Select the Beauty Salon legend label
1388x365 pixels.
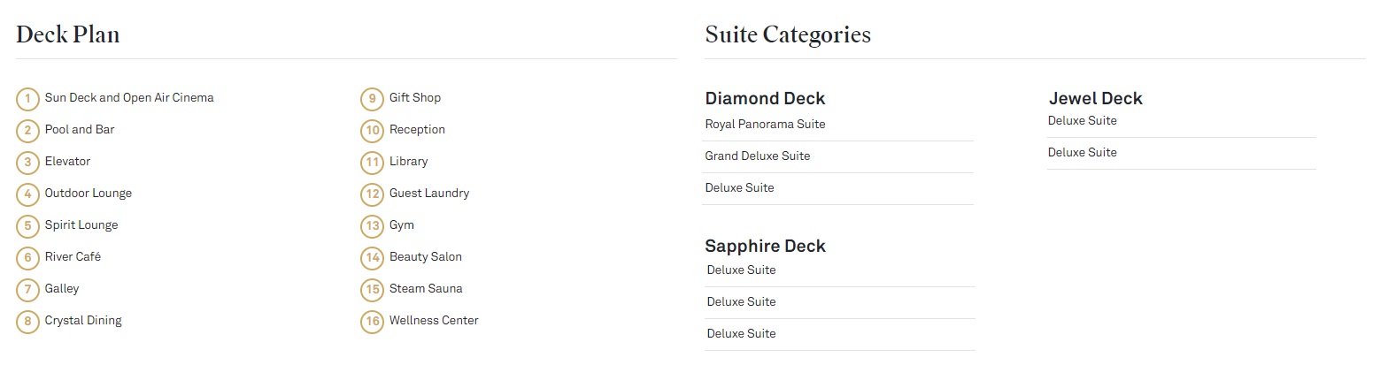pyautogui.click(x=425, y=257)
